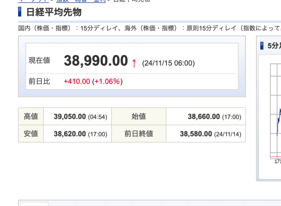Select the percentage change +1.06%
The width and height of the screenshot is (281, 206).
coord(107,82)
